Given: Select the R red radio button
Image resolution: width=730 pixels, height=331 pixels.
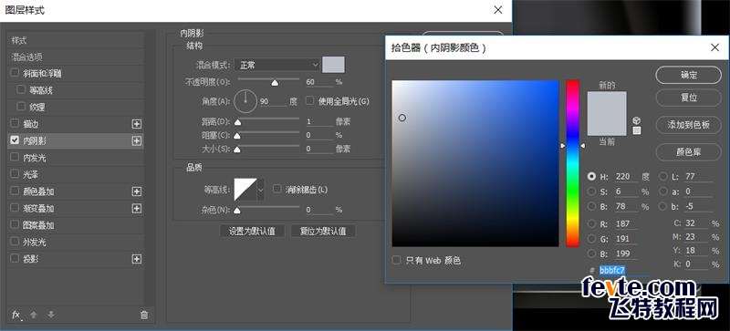Looking at the screenshot, I should coord(591,224).
